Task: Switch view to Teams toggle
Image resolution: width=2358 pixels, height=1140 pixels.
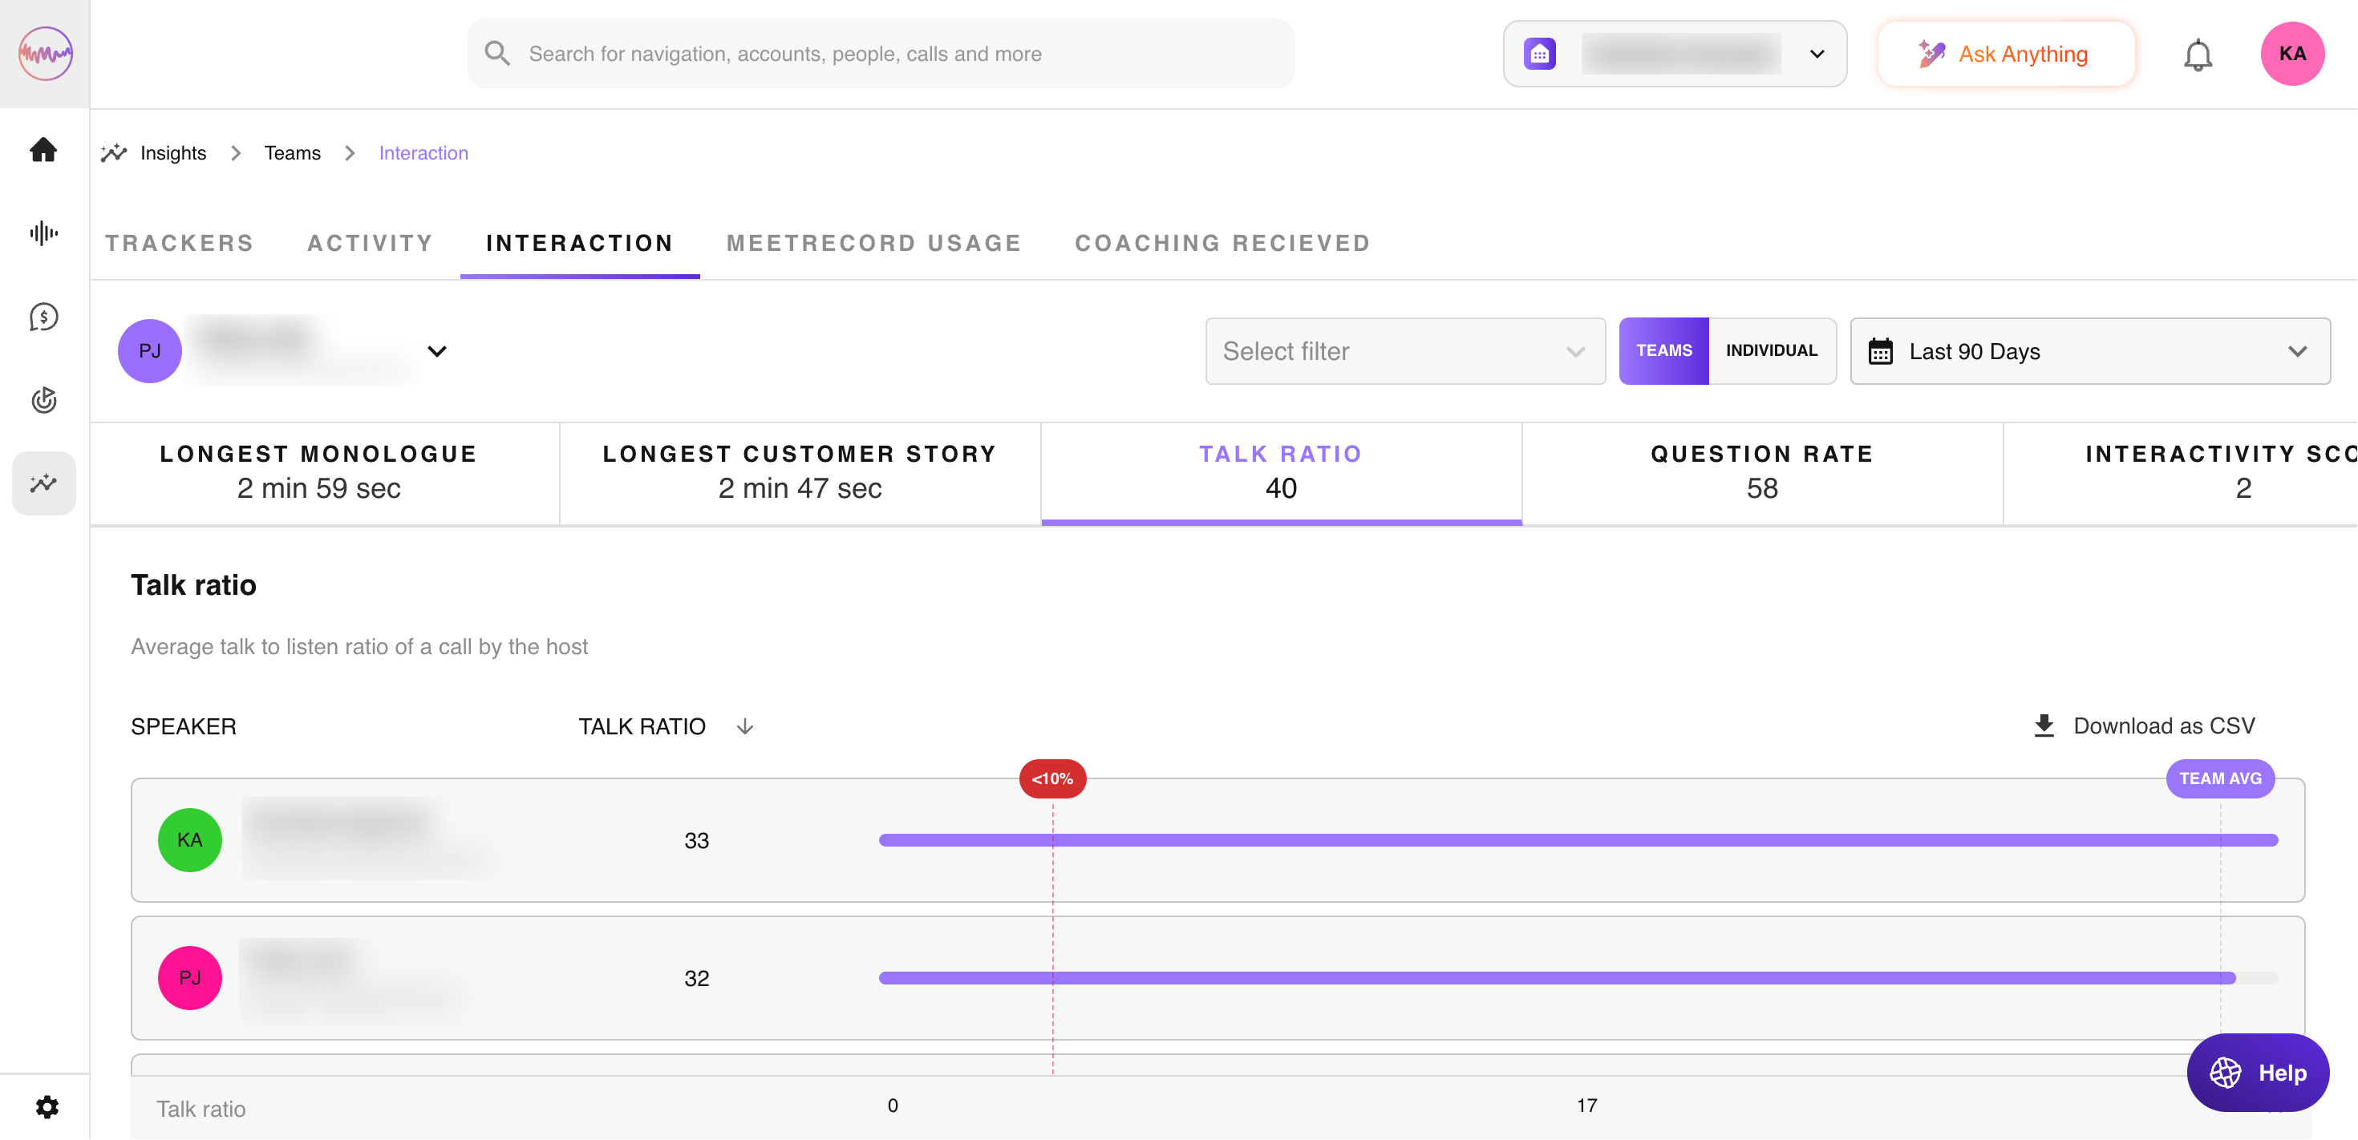Action: (1663, 350)
